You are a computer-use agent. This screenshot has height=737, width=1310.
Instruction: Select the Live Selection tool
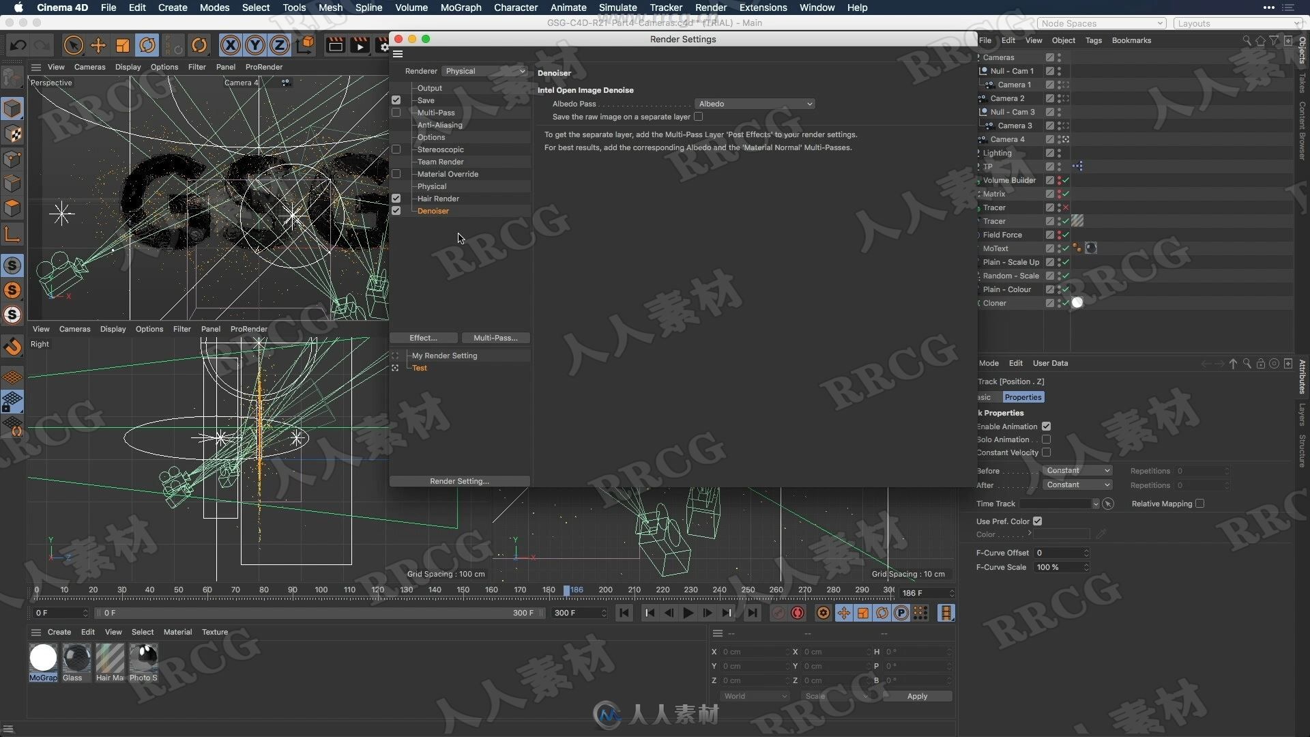[73, 46]
